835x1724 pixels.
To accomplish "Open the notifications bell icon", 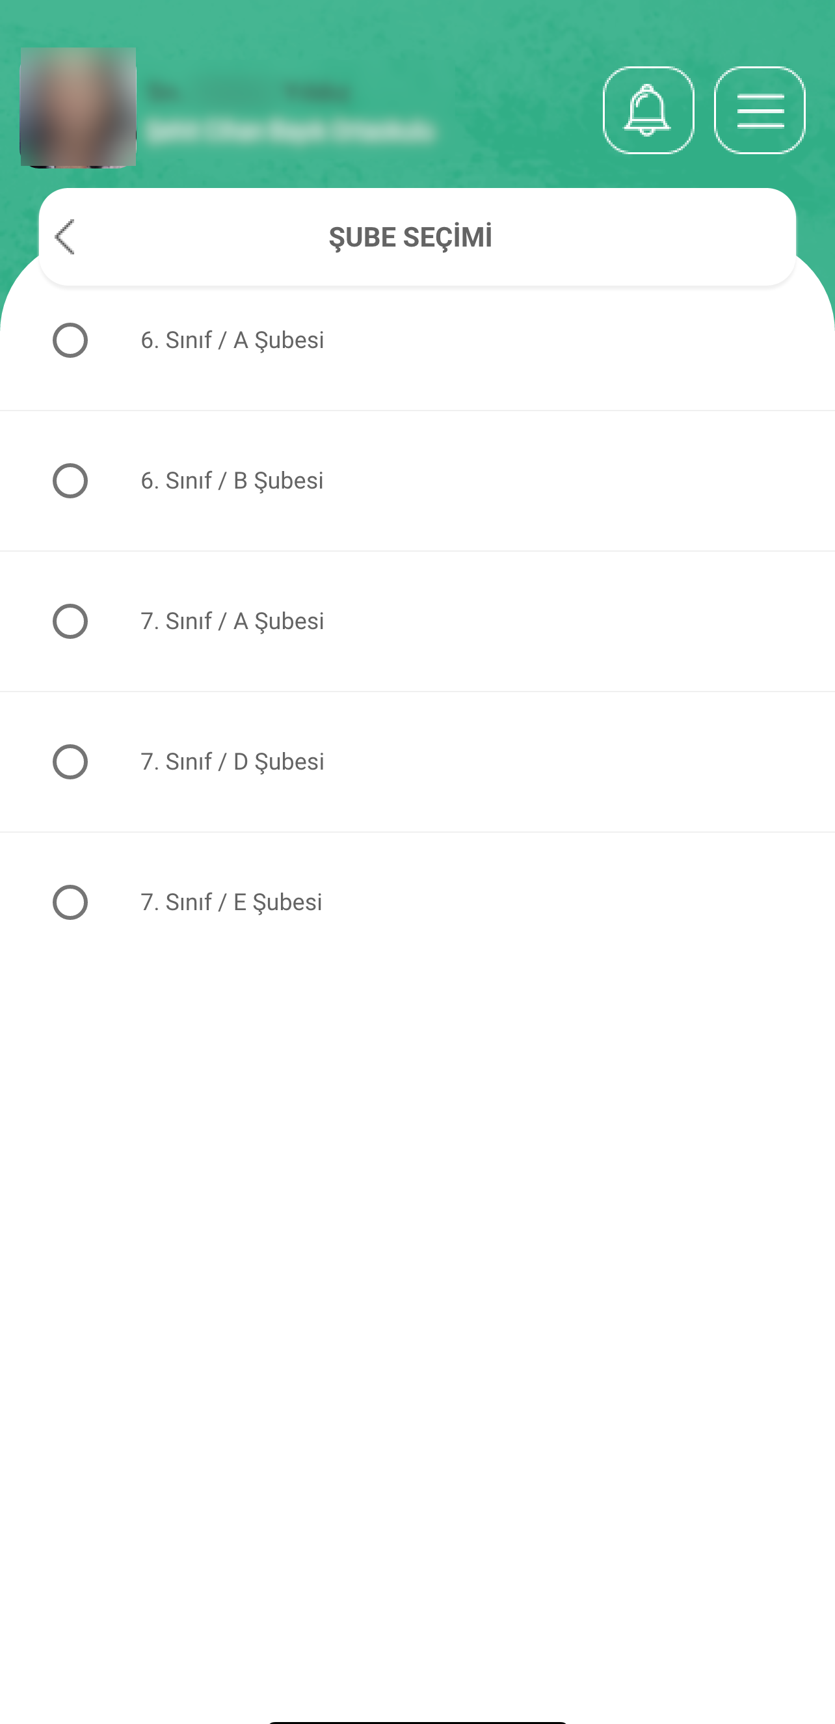I will tap(648, 111).
